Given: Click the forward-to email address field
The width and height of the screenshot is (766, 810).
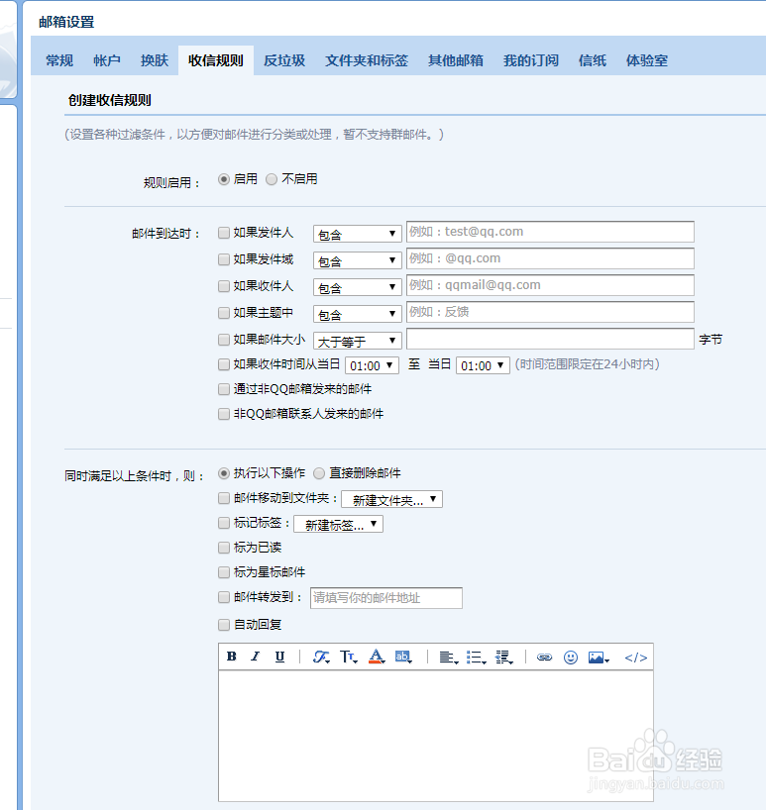Looking at the screenshot, I should coord(386,598).
